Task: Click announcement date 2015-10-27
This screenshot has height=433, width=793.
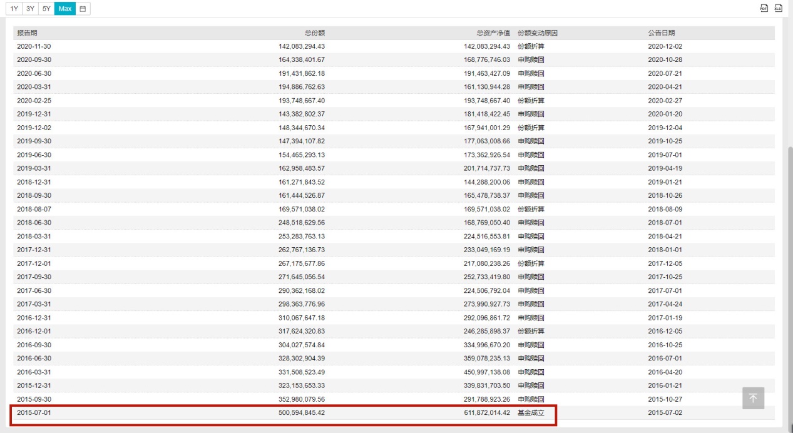Action: (x=665, y=399)
